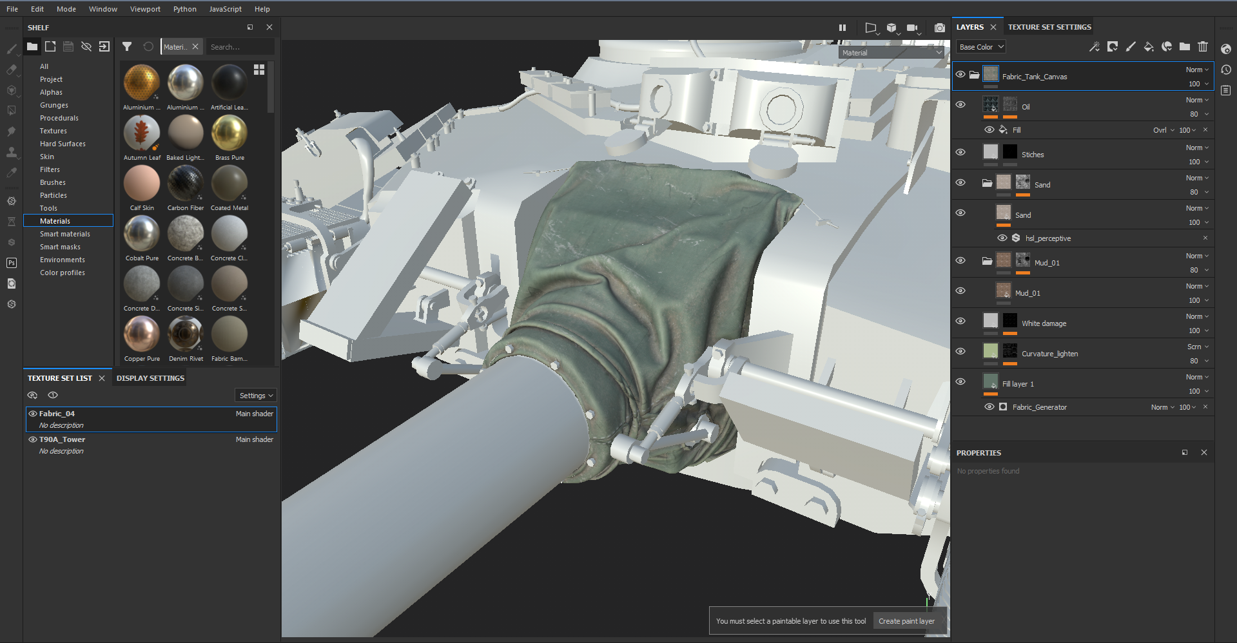Select Smart materials in the shelf list
Image resolution: width=1237 pixels, height=643 pixels.
click(x=65, y=234)
